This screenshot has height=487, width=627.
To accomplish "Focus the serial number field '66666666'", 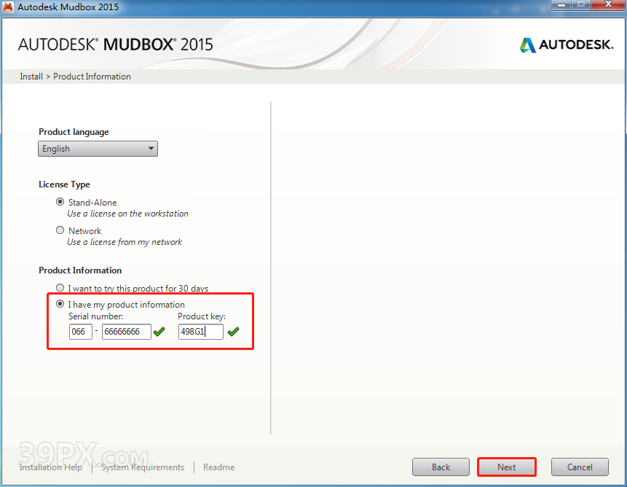I will 126,332.
